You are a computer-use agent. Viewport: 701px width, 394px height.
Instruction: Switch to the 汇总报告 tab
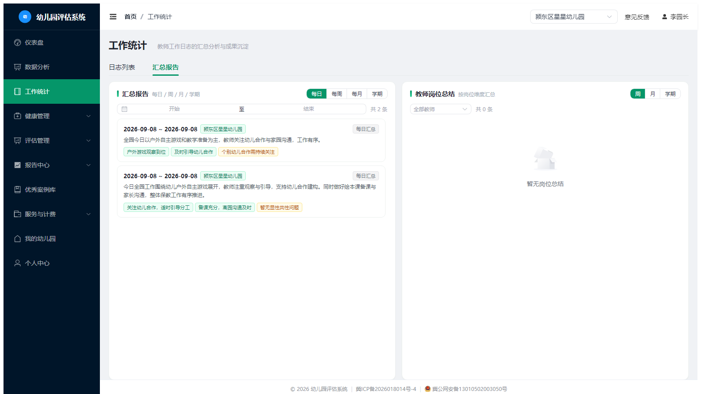point(166,67)
